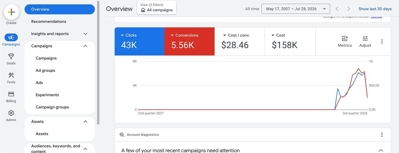Viewport: 399px width, 153px height.
Task: Click the 2nd quarter 2007 axis label
Action: point(151,113)
